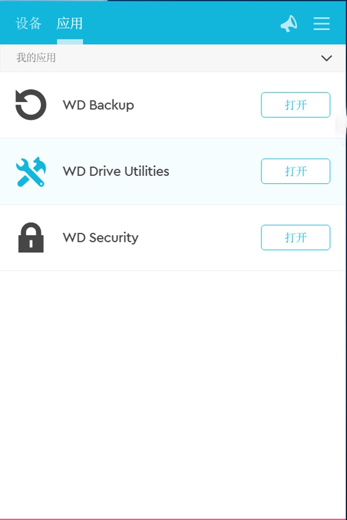The image size is (347, 520).
Task: Click the WD Drive Utilities name text
Action: (x=116, y=172)
